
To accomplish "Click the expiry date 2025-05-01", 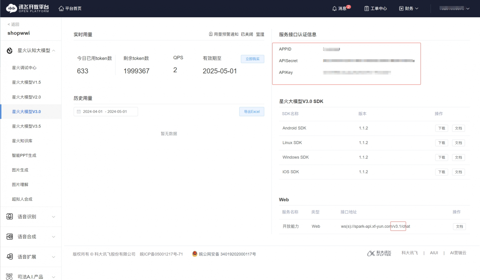I will [x=220, y=71].
